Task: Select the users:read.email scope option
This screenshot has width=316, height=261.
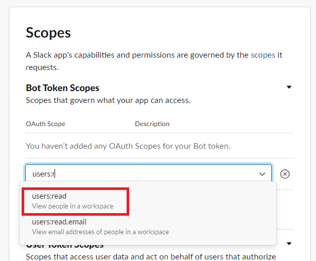Action: [x=148, y=227]
